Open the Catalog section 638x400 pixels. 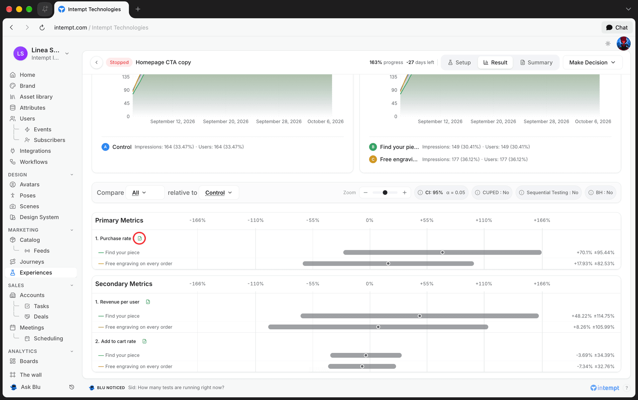click(x=41, y=240)
